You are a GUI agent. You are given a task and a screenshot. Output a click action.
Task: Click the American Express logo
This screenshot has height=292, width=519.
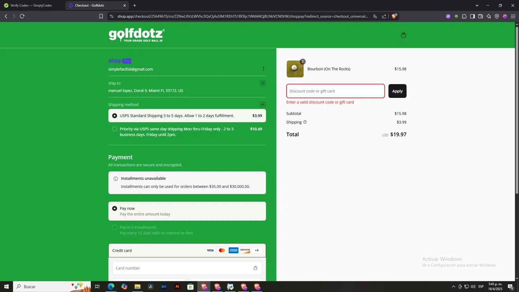pyautogui.click(x=234, y=250)
